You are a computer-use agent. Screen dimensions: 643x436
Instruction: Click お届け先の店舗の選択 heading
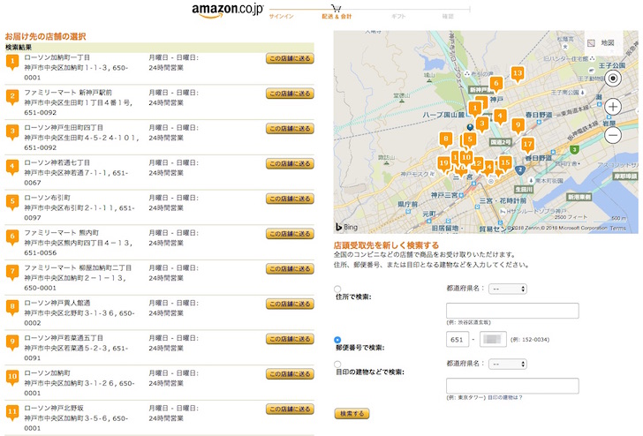click(46, 36)
